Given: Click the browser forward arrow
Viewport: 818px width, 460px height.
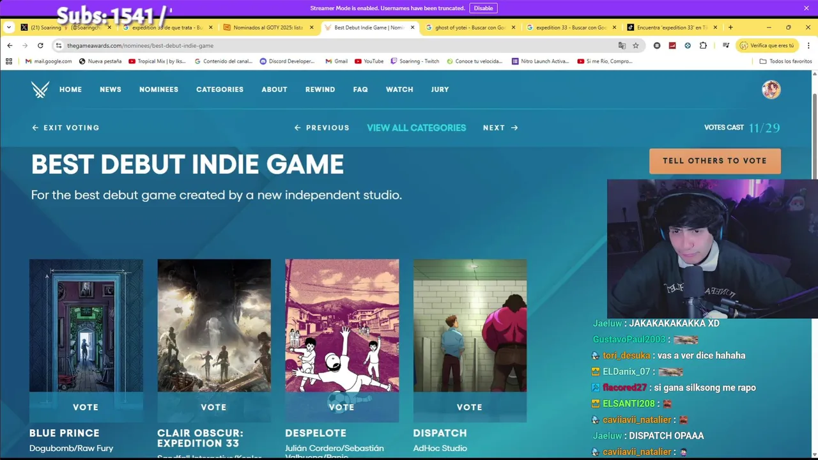Looking at the screenshot, I should click(x=25, y=45).
